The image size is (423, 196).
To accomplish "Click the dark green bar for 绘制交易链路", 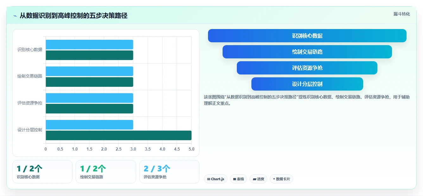I will click(89, 82).
